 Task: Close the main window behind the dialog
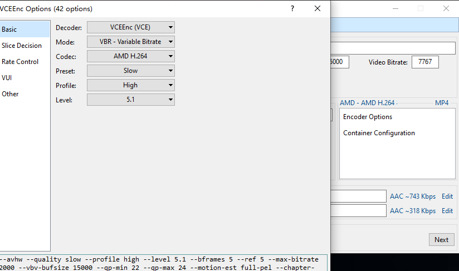(446, 8)
